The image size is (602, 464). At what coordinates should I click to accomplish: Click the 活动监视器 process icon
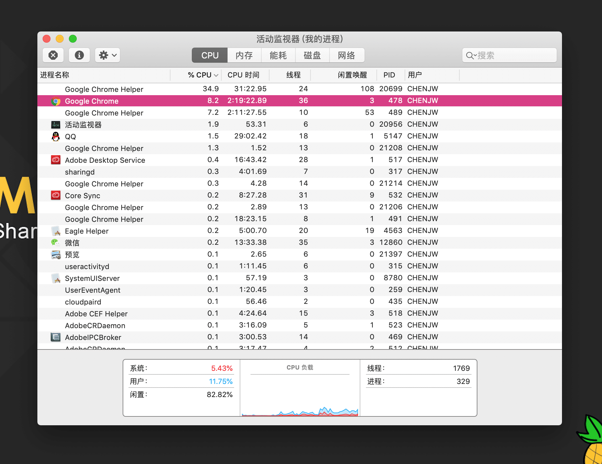point(56,125)
